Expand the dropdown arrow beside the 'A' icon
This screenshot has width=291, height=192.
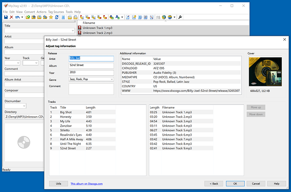tap(122, 17)
